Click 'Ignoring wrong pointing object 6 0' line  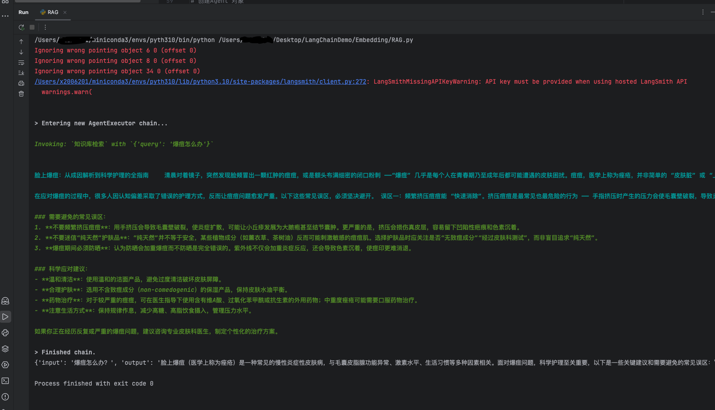(115, 50)
